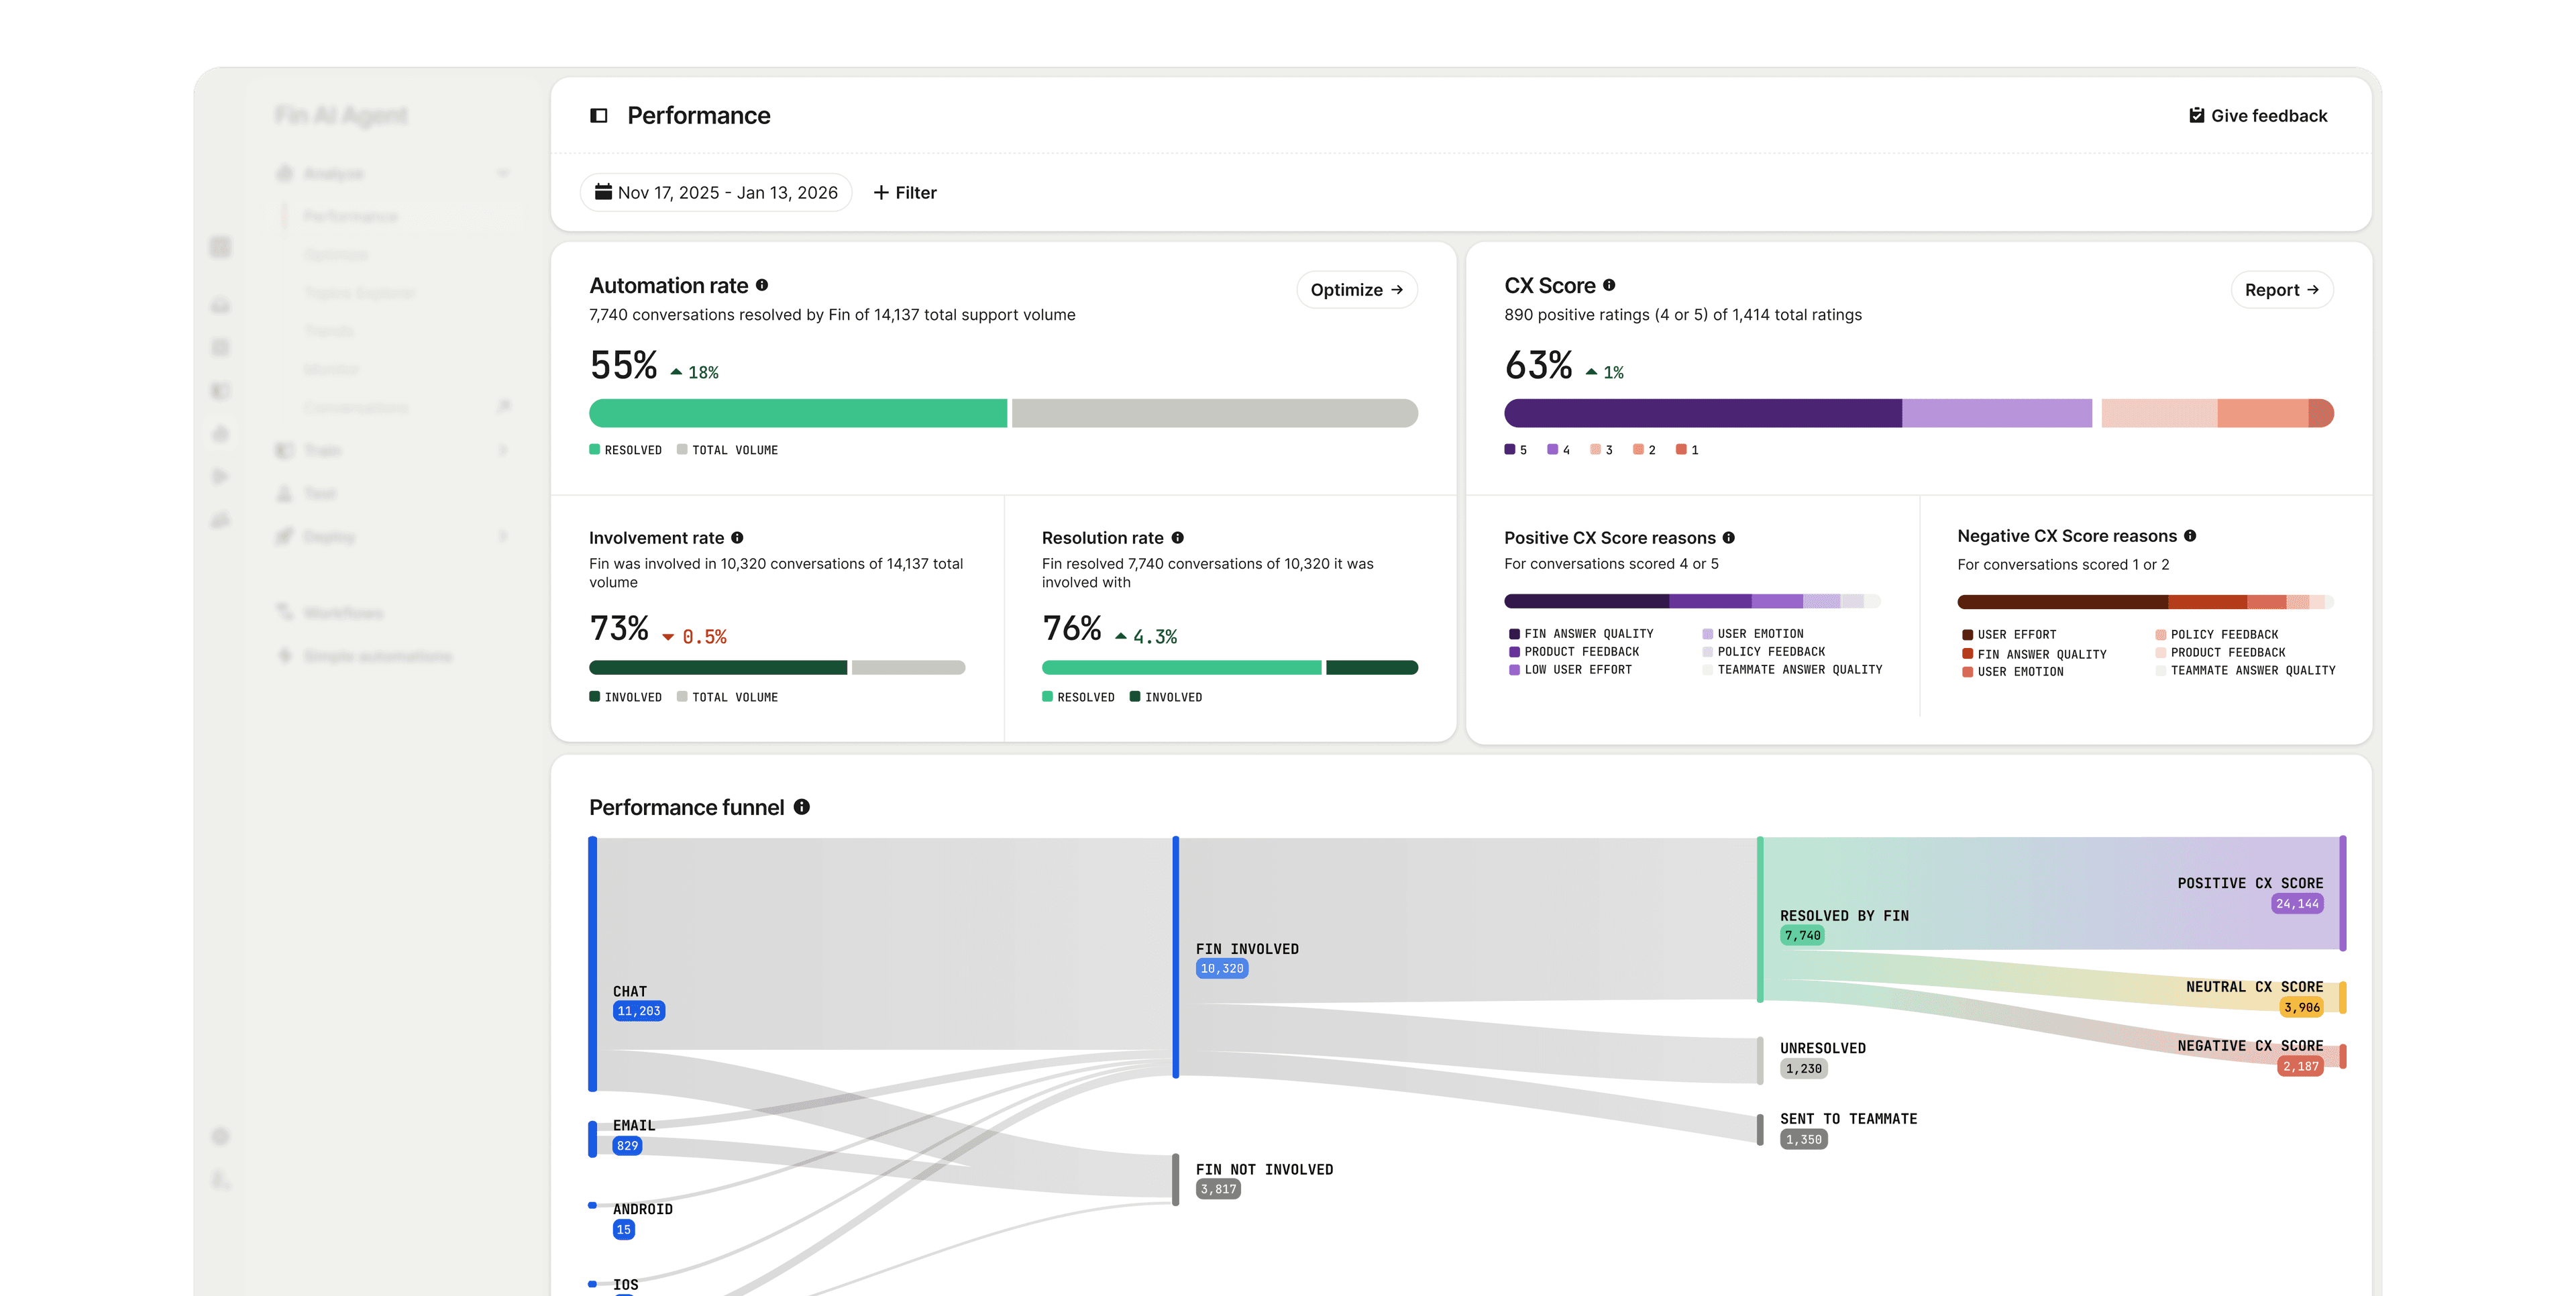Toggle the sidebar panel icon beside Performance
This screenshot has width=2576, height=1296.
pyautogui.click(x=598, y=116)
